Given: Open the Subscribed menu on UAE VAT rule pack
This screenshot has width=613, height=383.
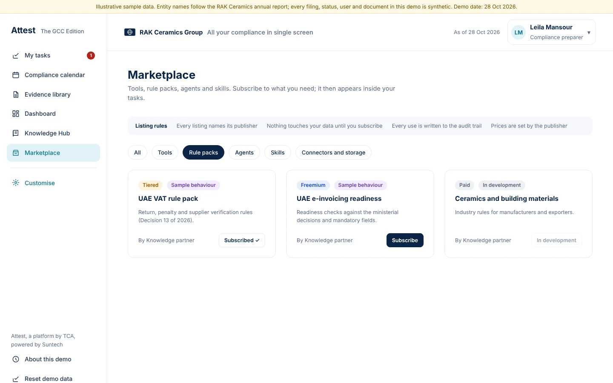Looking at the screenshot, I should pos(242,240).
